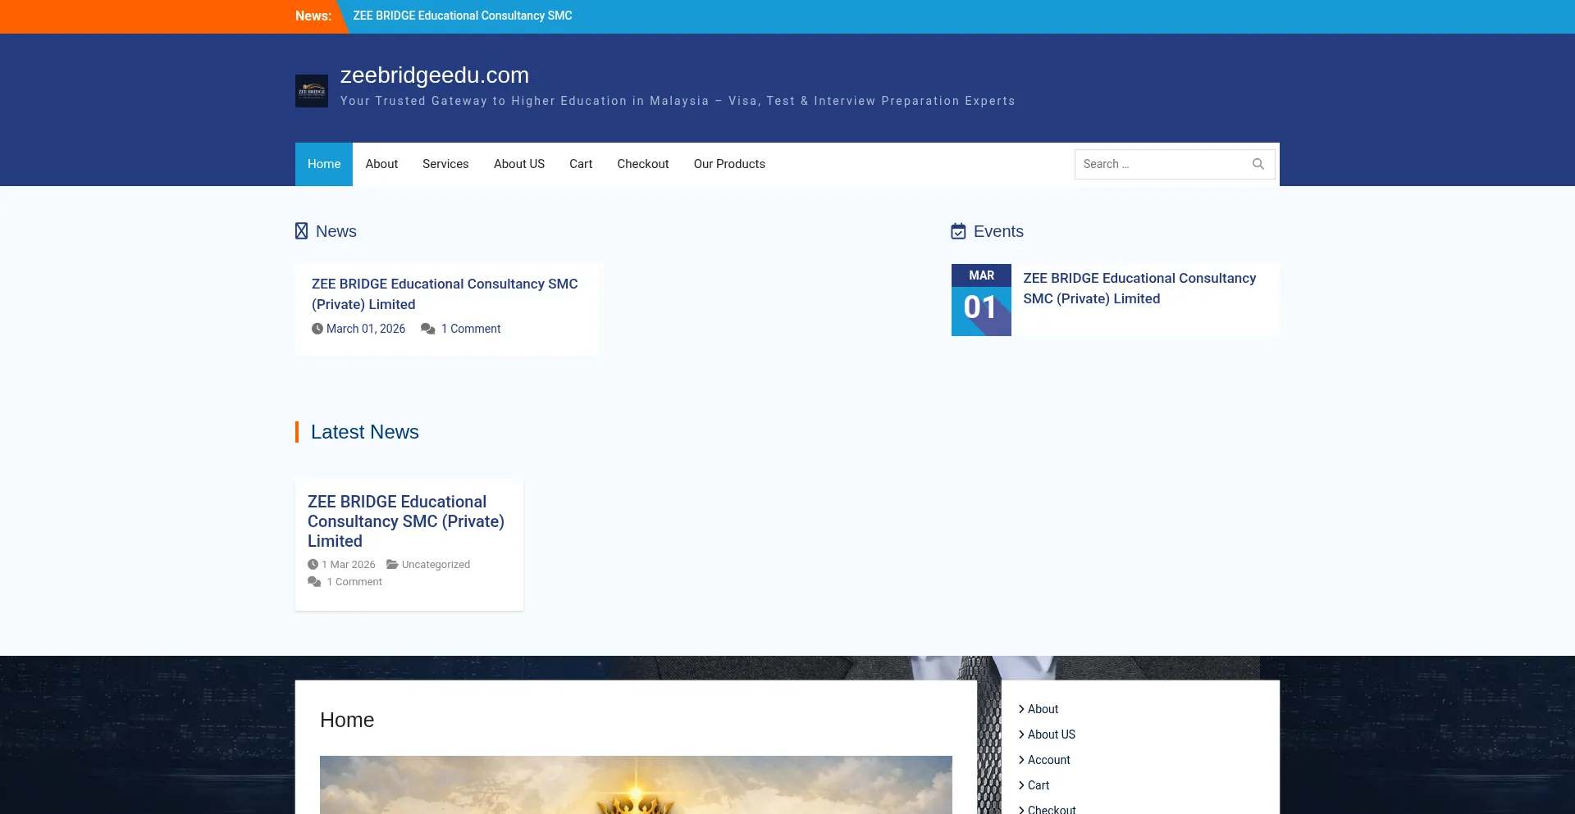
Task: Click the site tagline about Malaysia education
Action: pos(678,101)
